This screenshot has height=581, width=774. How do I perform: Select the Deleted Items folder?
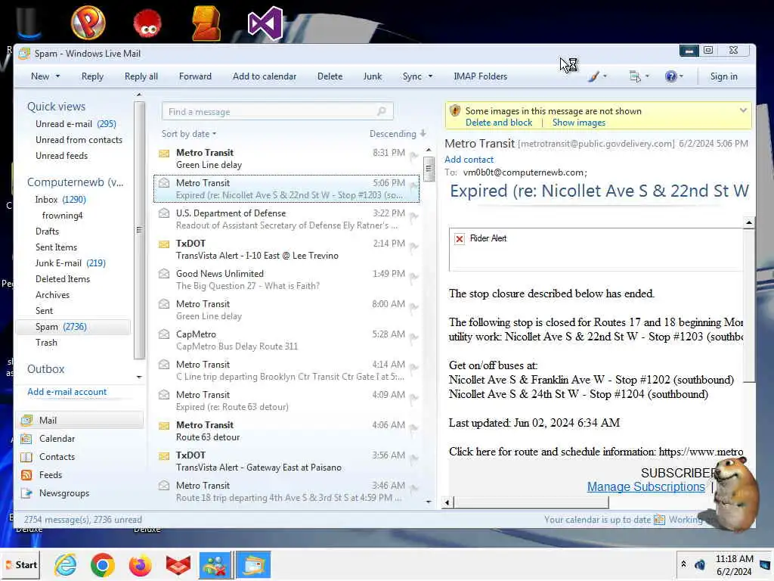pos(63,279)
